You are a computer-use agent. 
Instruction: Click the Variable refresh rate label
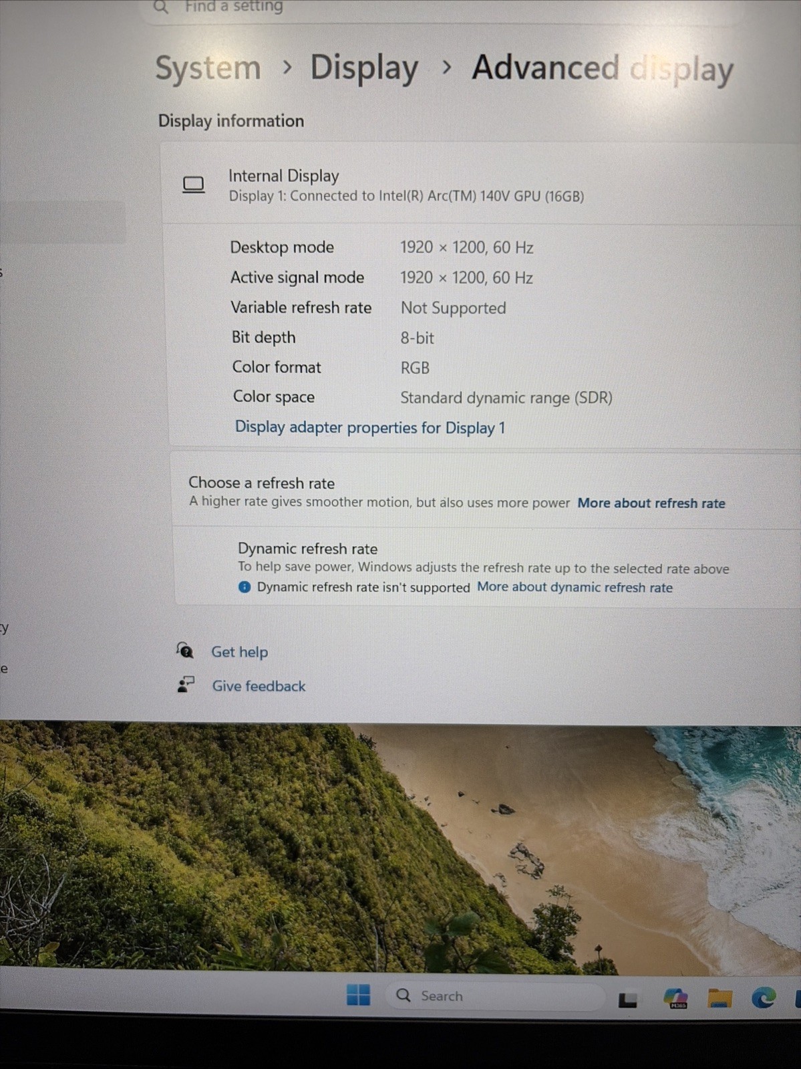click(x=301, y=308)
